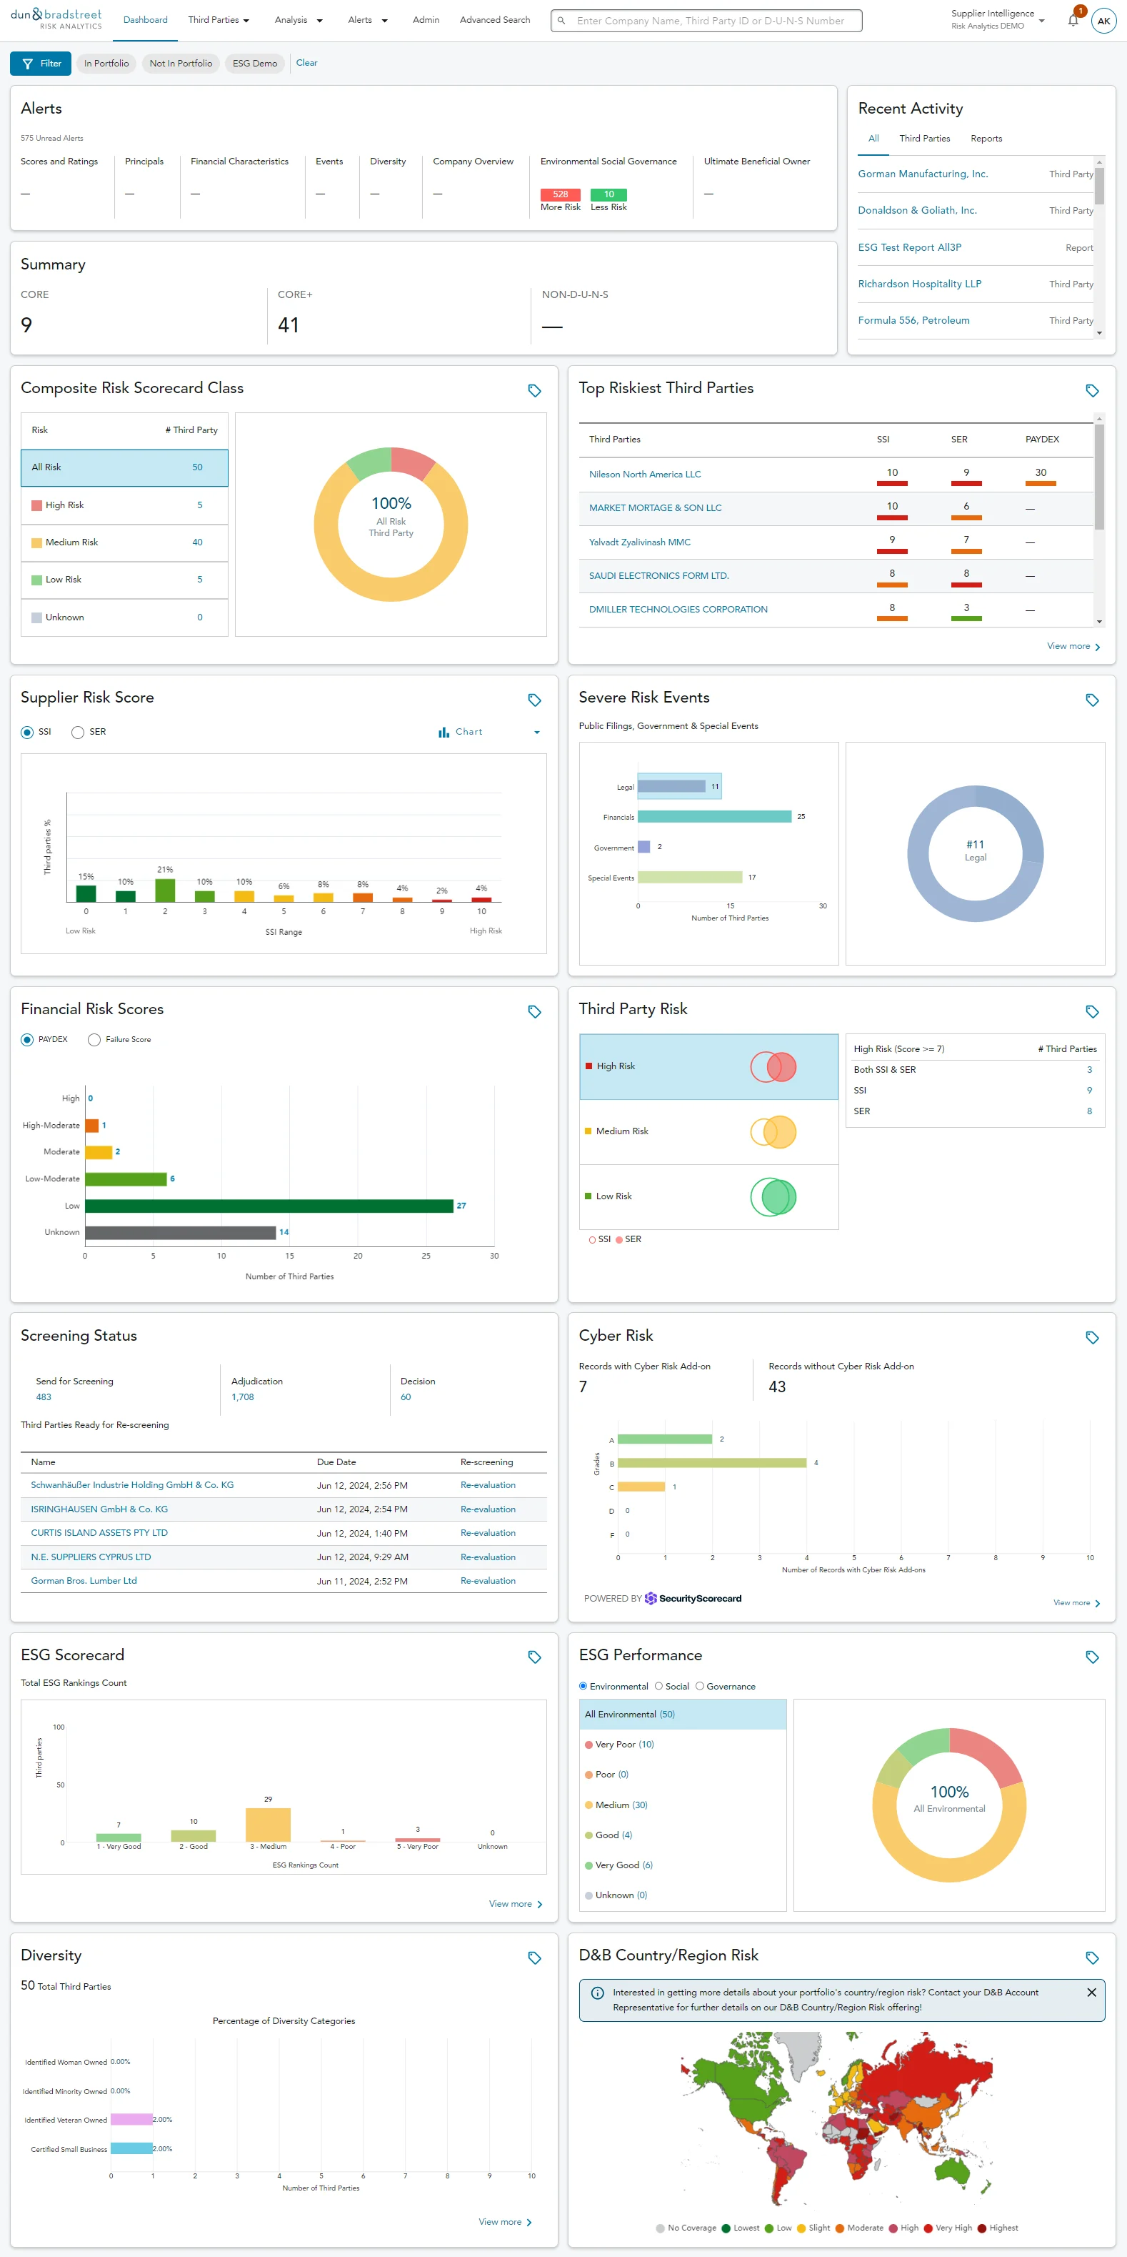Image resolution: width=1127 pixels, height=2257 pixels.
Task: Select the Medium Risk legend row
Action: coord(124,542)
